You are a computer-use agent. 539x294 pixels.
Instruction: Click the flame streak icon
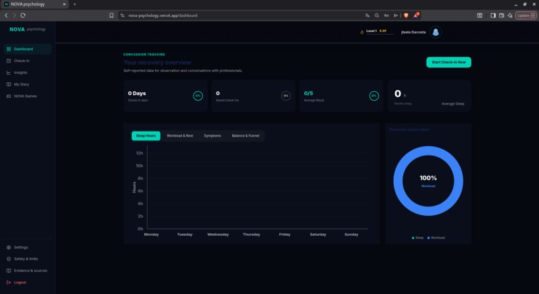pyautogui.click(x=362, y=32)
